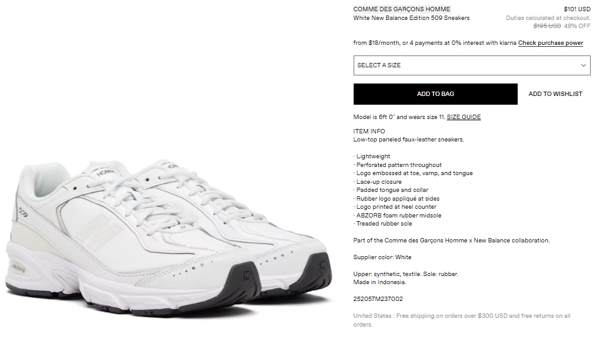Click the HOMME label on sneaker tongue
This screenshot has height=339, width=600.
tap(104, 173)
